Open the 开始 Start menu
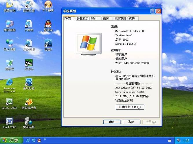The width and height of the screenshot is (193, 144). click(x=12, y=140)
